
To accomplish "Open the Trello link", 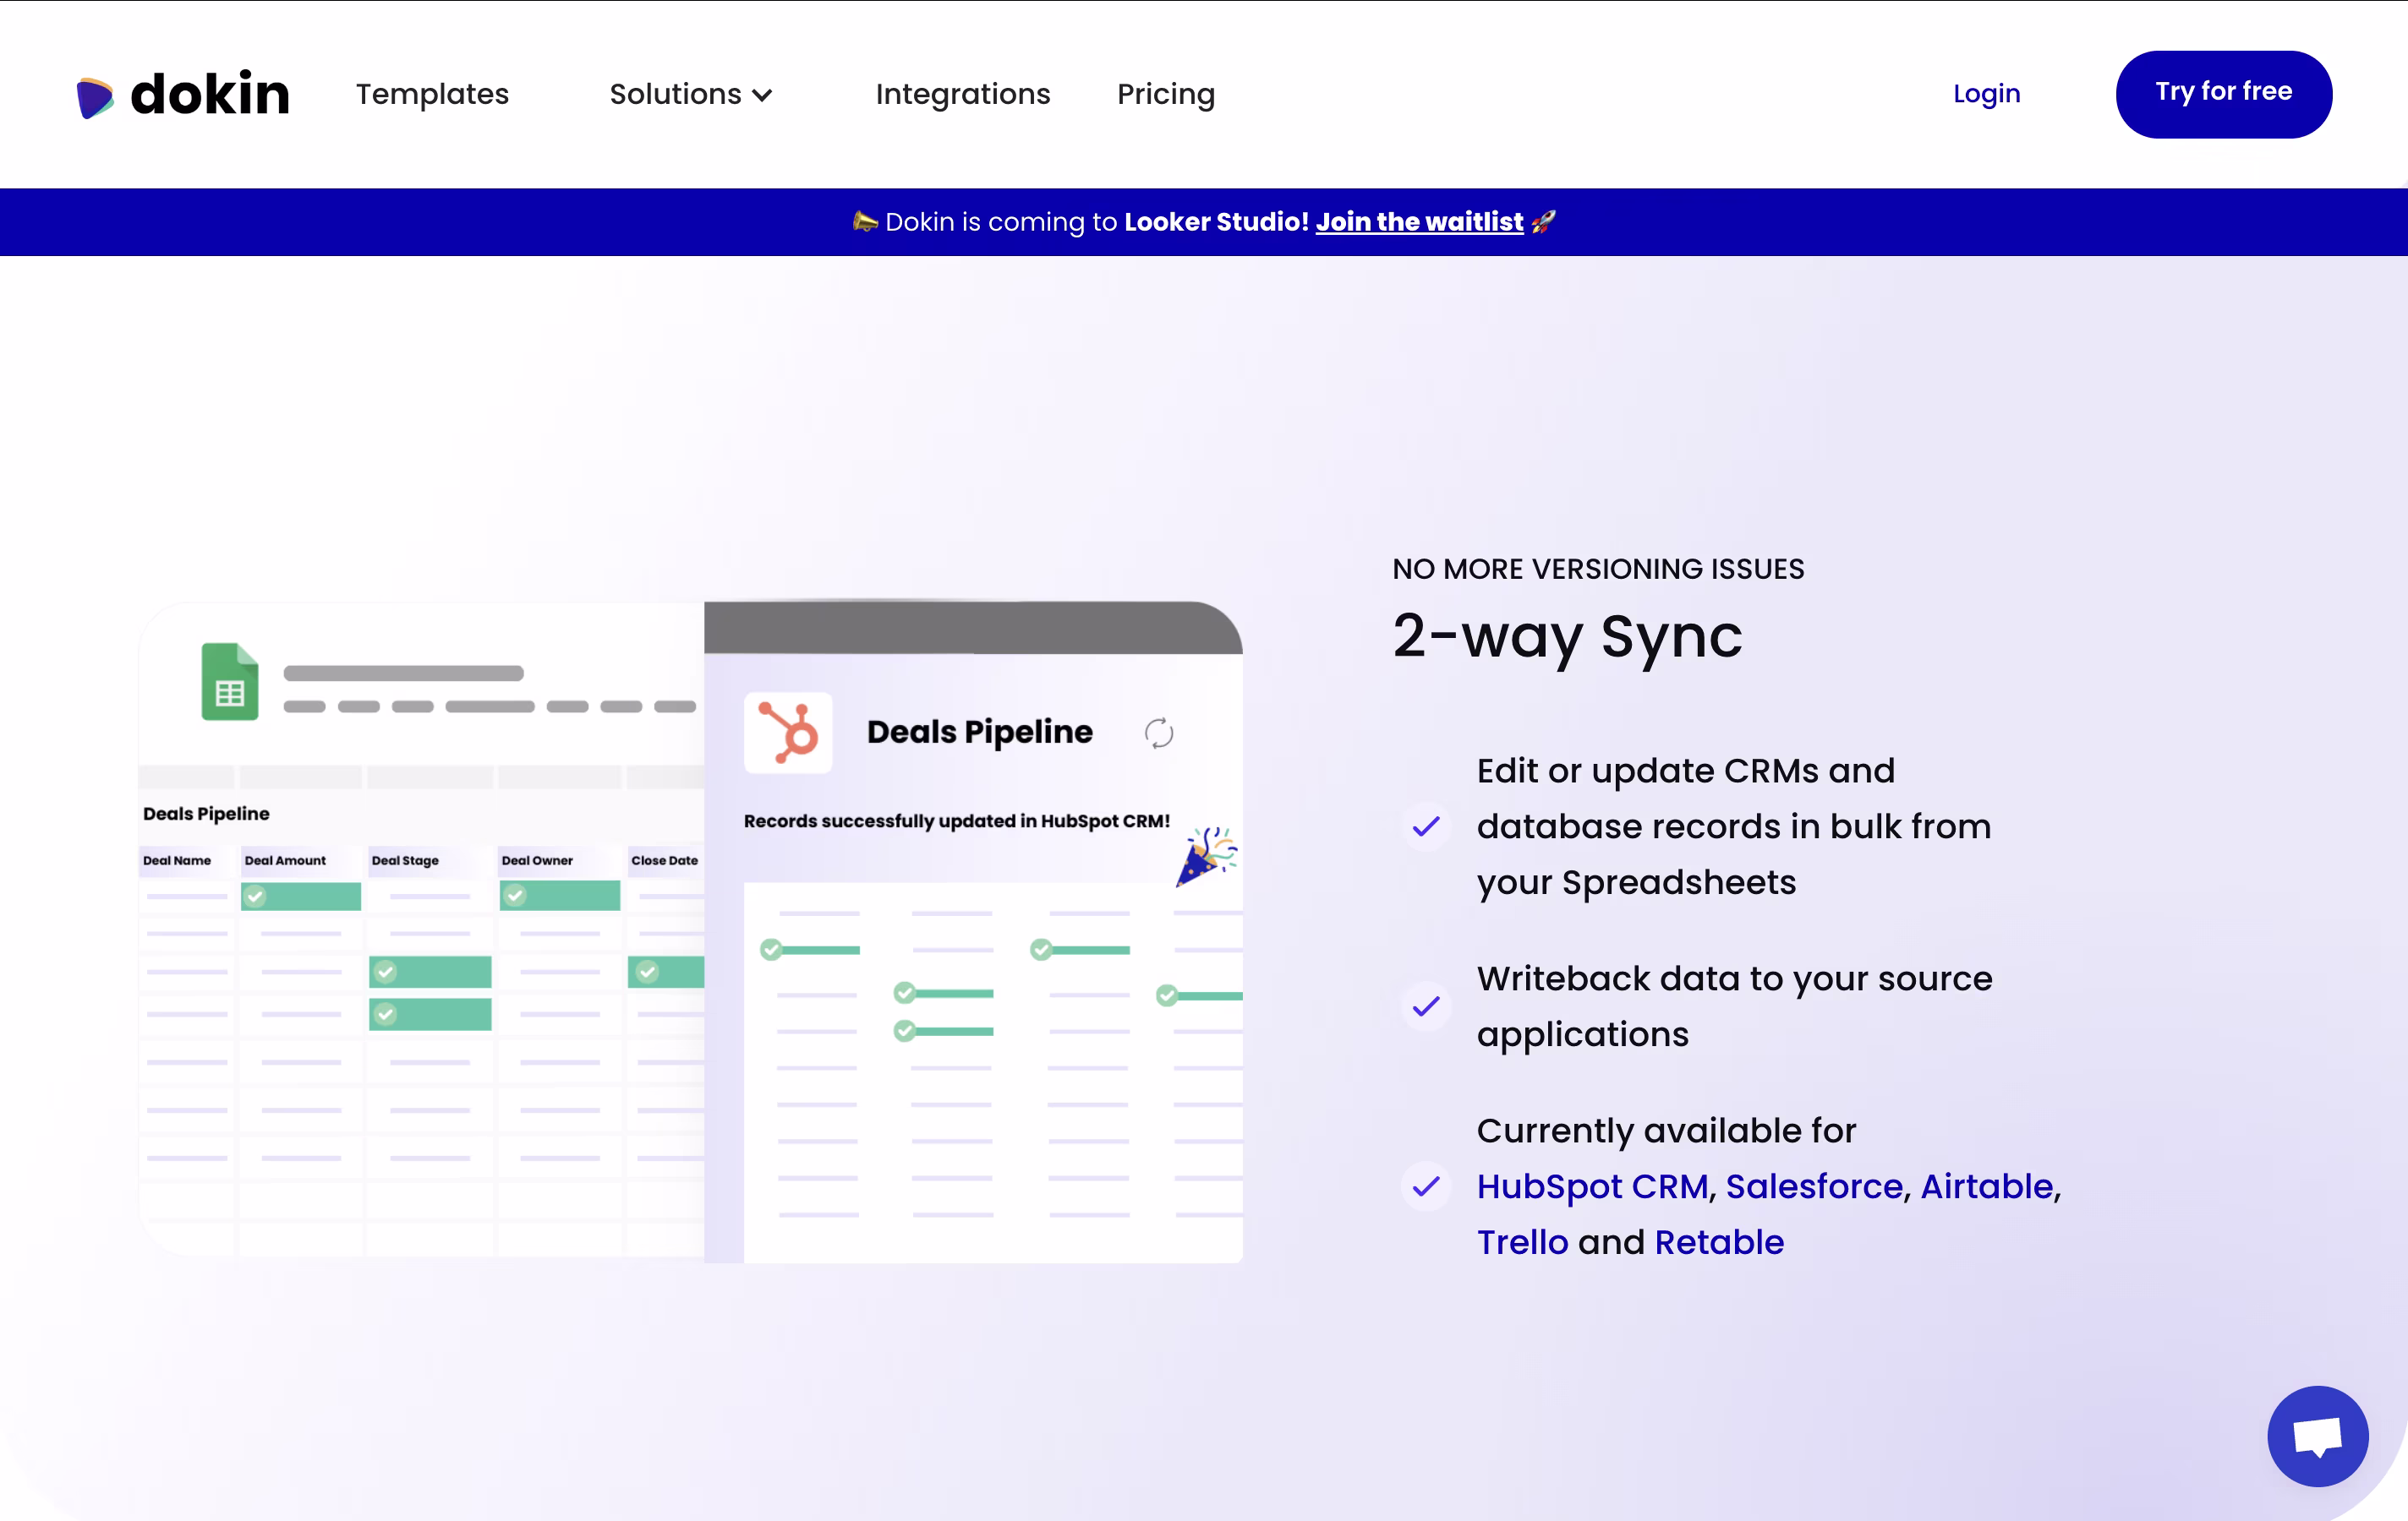I will (x=1522, y=1242).
